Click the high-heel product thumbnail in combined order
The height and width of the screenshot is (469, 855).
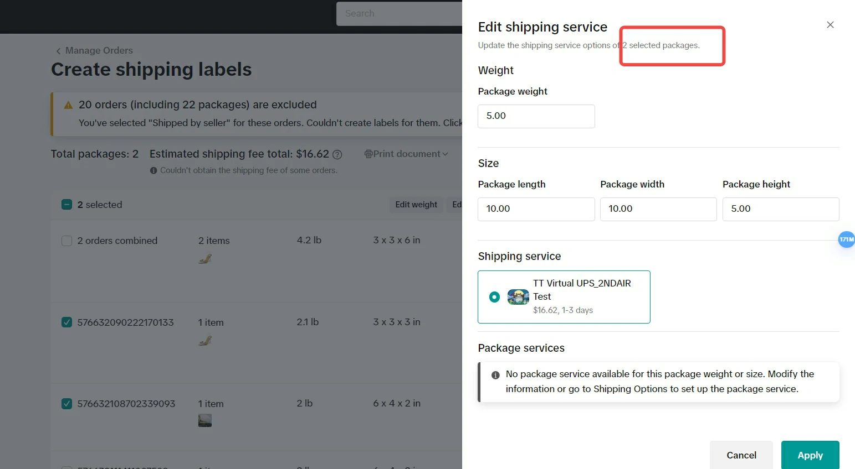[205, 258]
